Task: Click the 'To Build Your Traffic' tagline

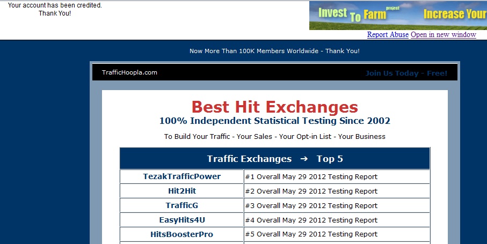Action: [x=274, y=136]
